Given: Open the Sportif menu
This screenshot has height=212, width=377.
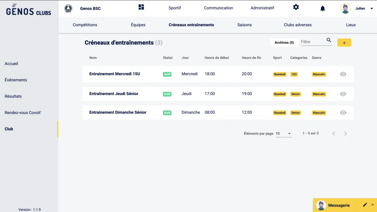Looking at the screenshot, I should [175, 8].
